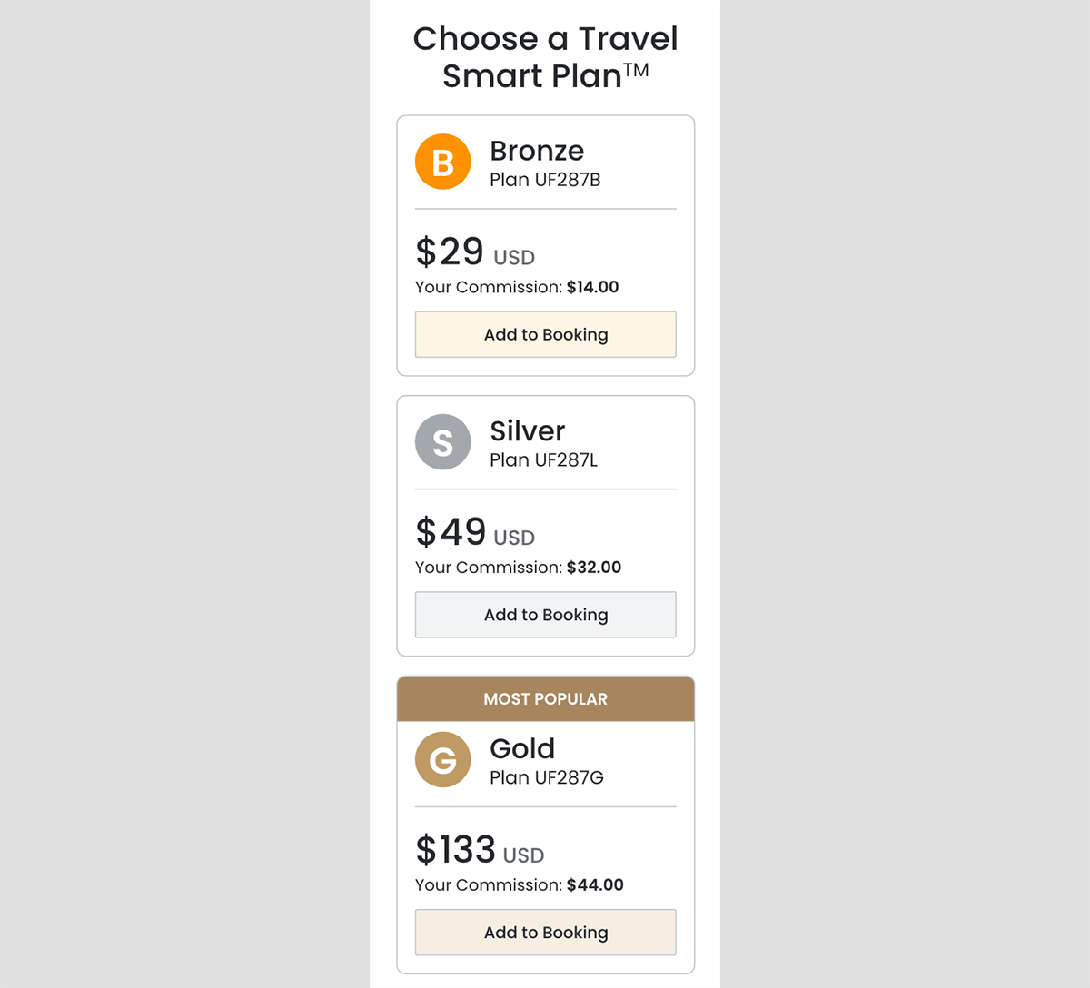Screen dimensions: 1090x988
Task: Select the Bronze plan title
Action: point(537,151)
